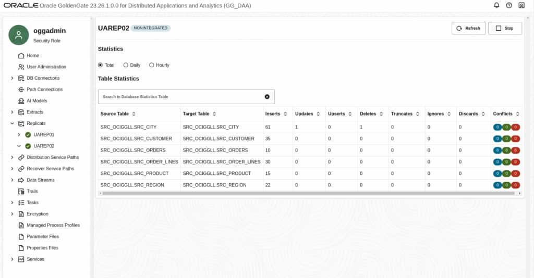Open Home in the navigation menu
The height and width of the screenshot is (278, 534).
point(33,55)
